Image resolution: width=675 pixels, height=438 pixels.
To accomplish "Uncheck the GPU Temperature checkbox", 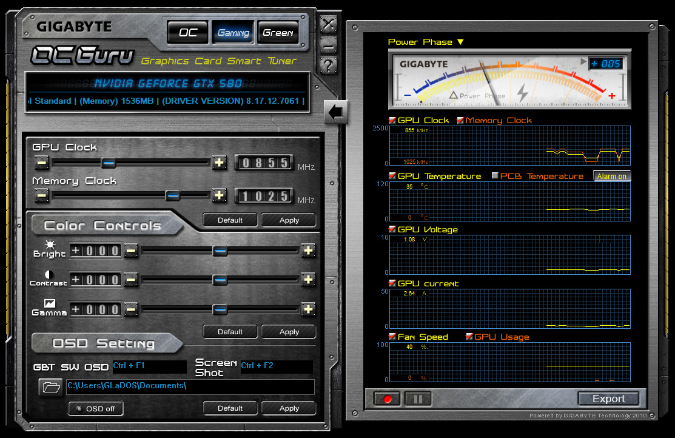I will point(392,176).
